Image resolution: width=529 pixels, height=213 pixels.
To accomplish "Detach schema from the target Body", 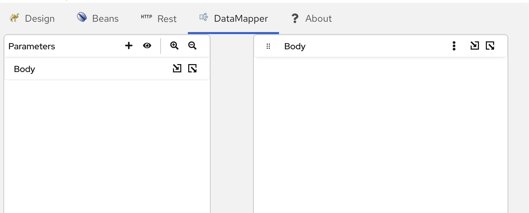I will pyautogui.click(x=490, y=46).
